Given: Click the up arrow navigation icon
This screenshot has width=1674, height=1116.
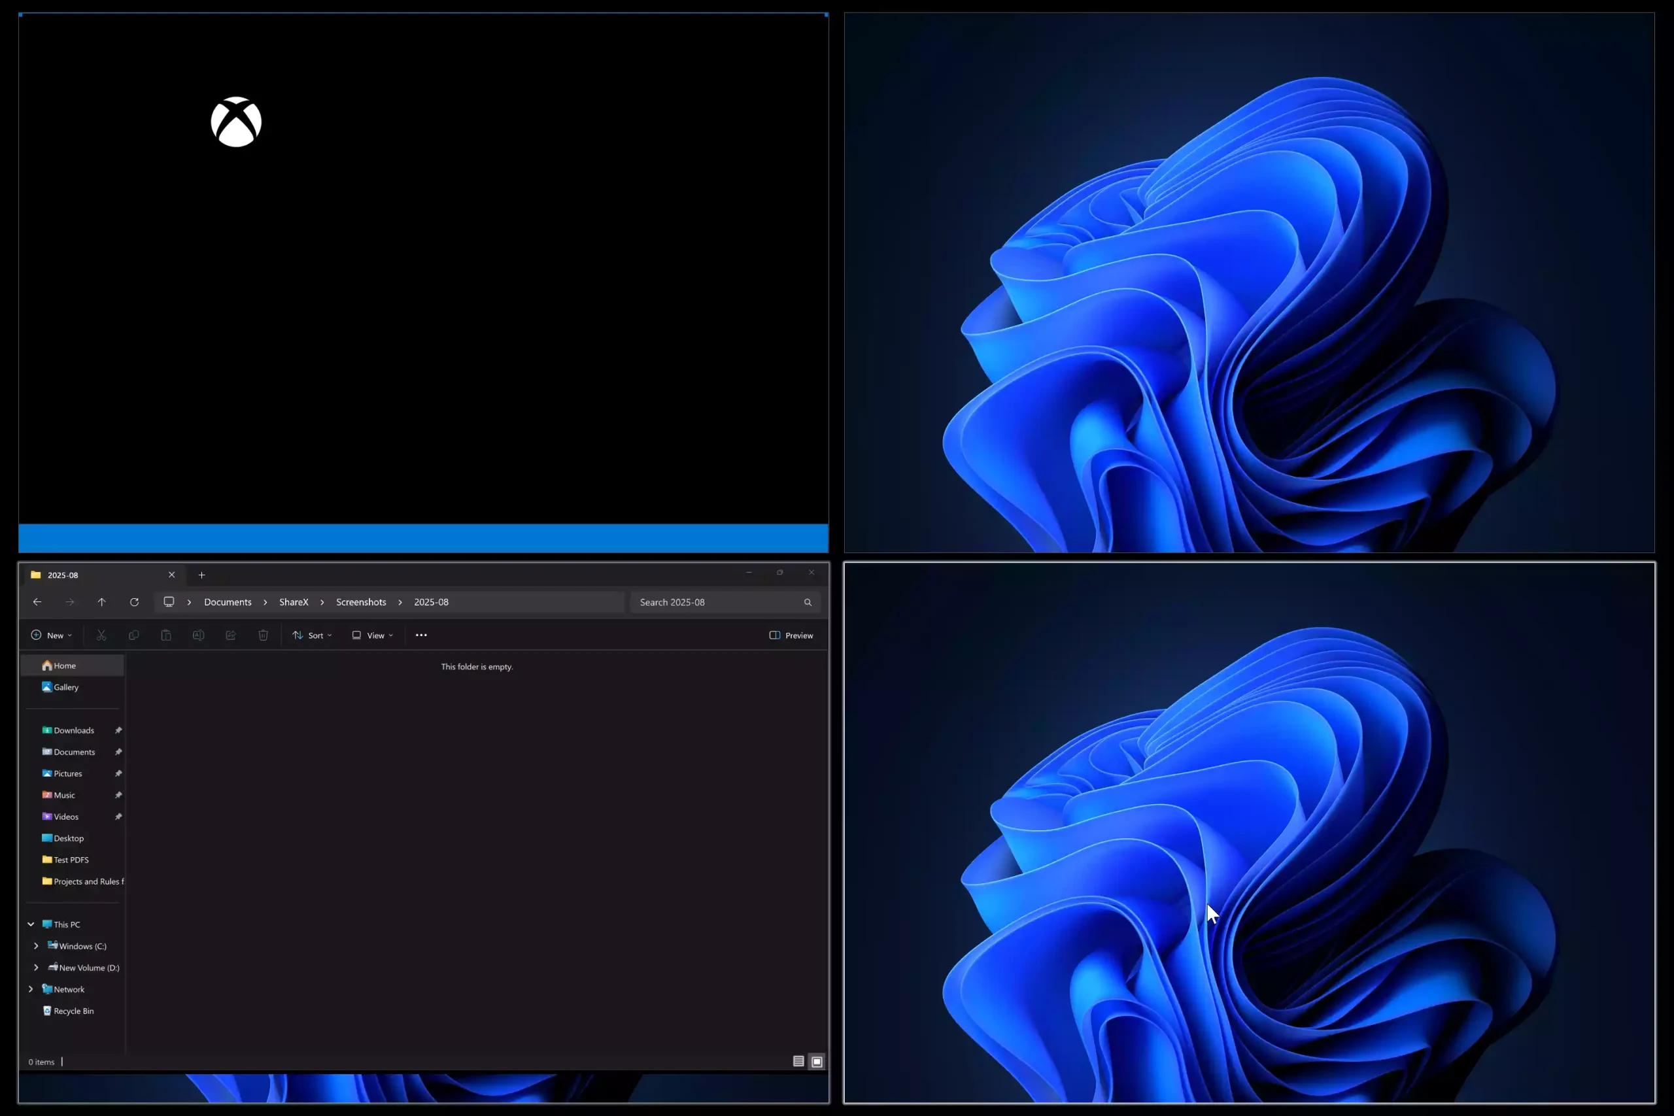Looking at the screenshot, I should click(102, 602).
